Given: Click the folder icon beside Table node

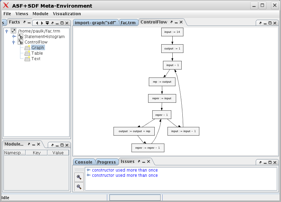Looking at the screenshot, I should pyautogui.click(x=27, y=53).
